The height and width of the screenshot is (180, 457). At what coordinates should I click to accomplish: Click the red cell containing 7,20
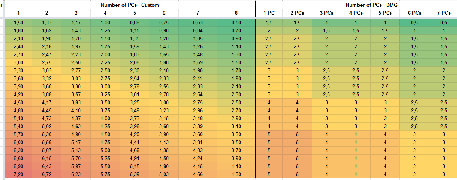tap(18, 174)
